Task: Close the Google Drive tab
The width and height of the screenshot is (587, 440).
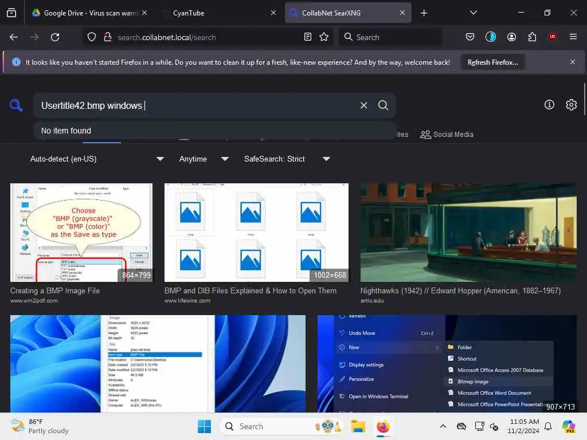Action: pyautogui.click(x=144, y=13)
